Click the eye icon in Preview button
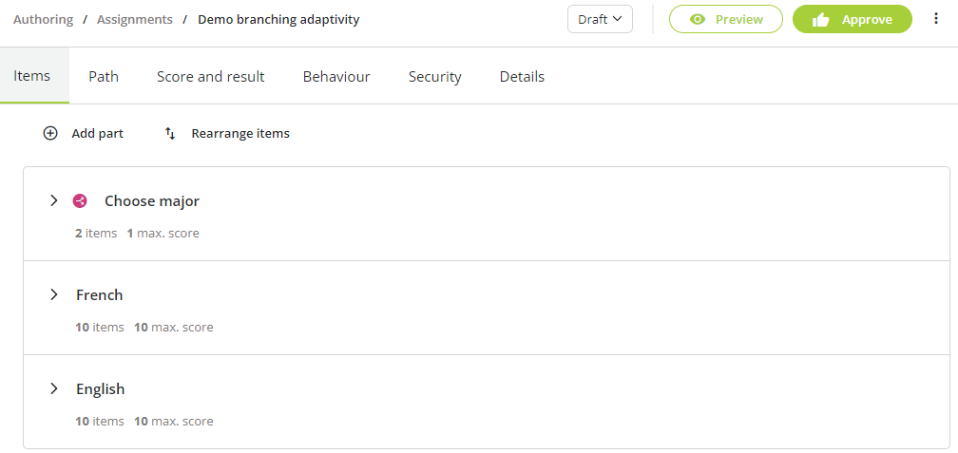The width and height of the screenshot is (958, 453). point(697,20)
